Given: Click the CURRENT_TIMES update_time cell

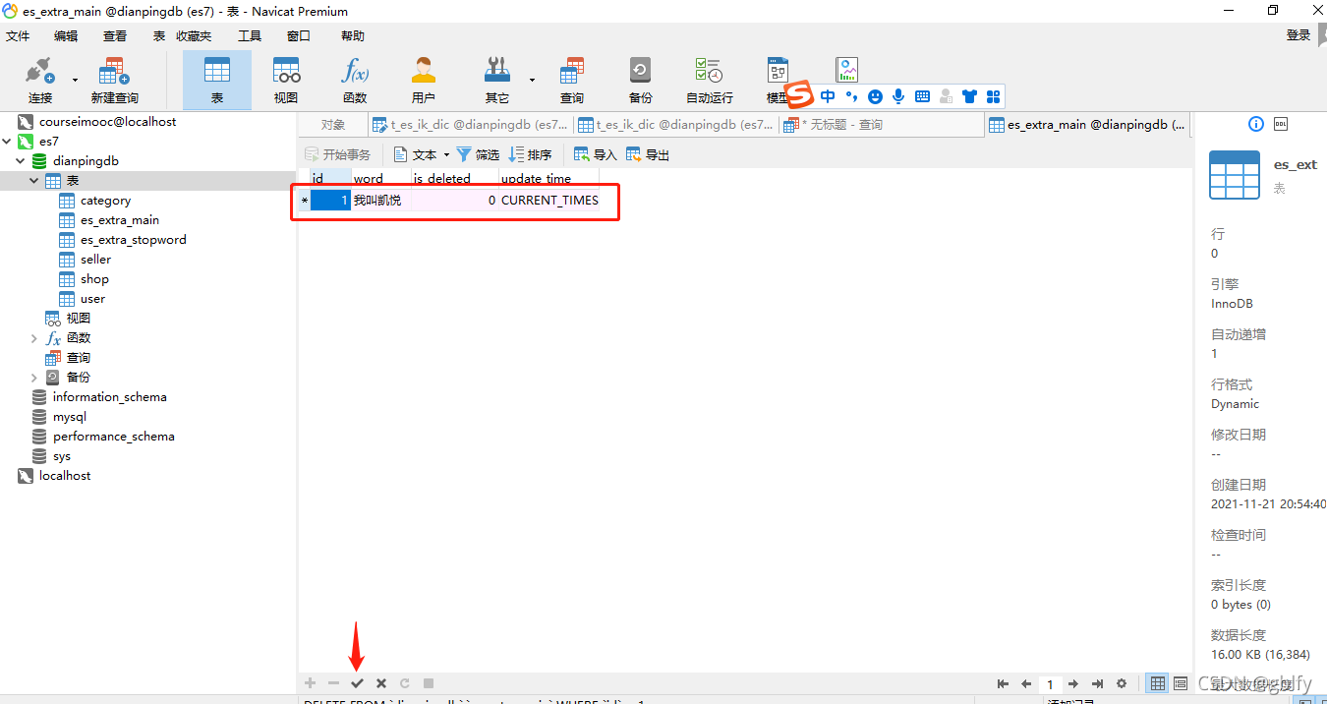Looking at the screenshot, I should point(549,200).
